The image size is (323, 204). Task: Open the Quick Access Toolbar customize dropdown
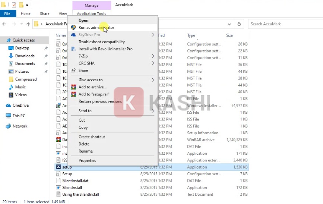coord(27,5)
